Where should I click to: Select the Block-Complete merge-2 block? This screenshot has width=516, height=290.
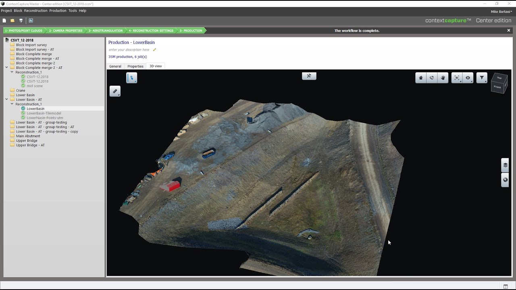coord(35,63)
